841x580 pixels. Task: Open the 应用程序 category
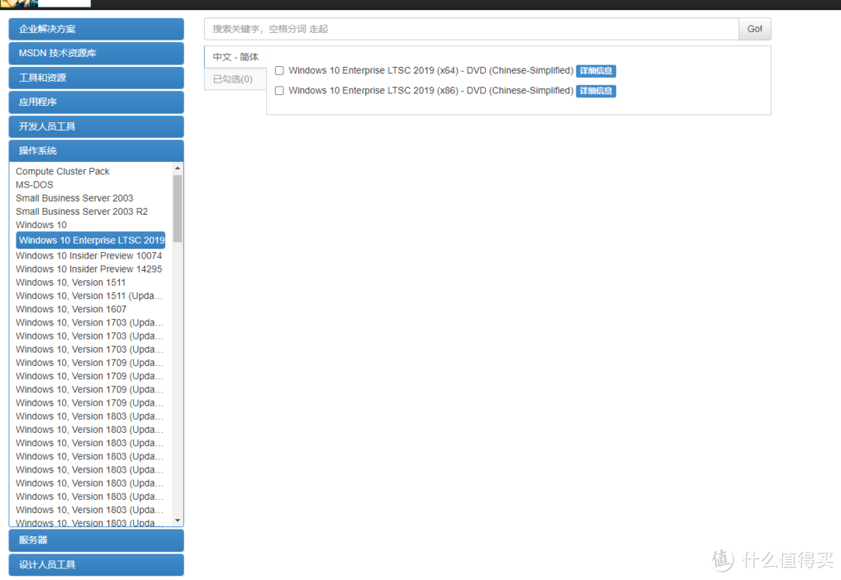click(x=96, y=102)
